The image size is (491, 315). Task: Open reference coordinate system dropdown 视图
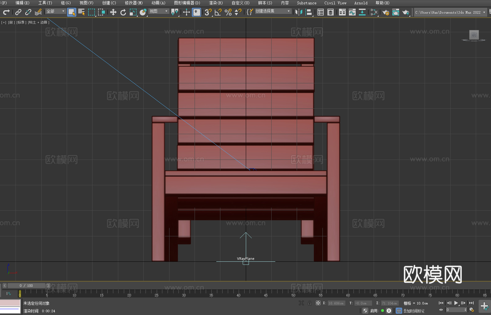(x=159, y=11)
